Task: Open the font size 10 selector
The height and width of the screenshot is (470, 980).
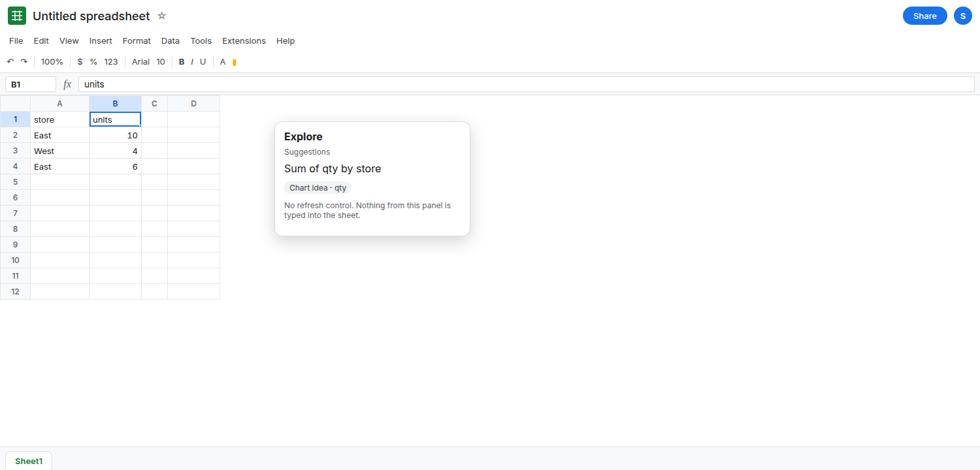Action: coord(161,61)
